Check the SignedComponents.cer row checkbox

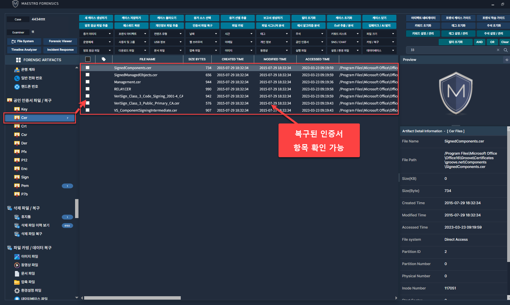pyautogui.click(x=88, y=68)
